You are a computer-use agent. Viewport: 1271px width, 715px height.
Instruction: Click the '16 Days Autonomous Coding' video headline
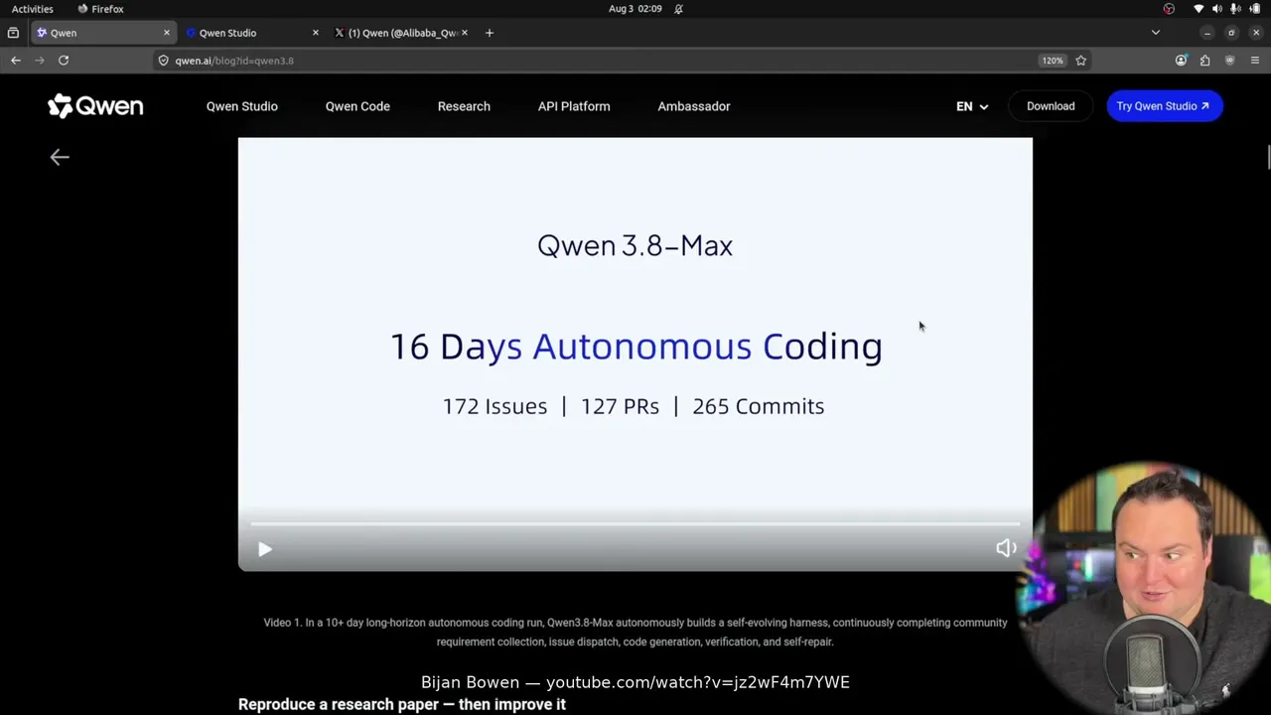pyautogui.click(x=635, y=347)
